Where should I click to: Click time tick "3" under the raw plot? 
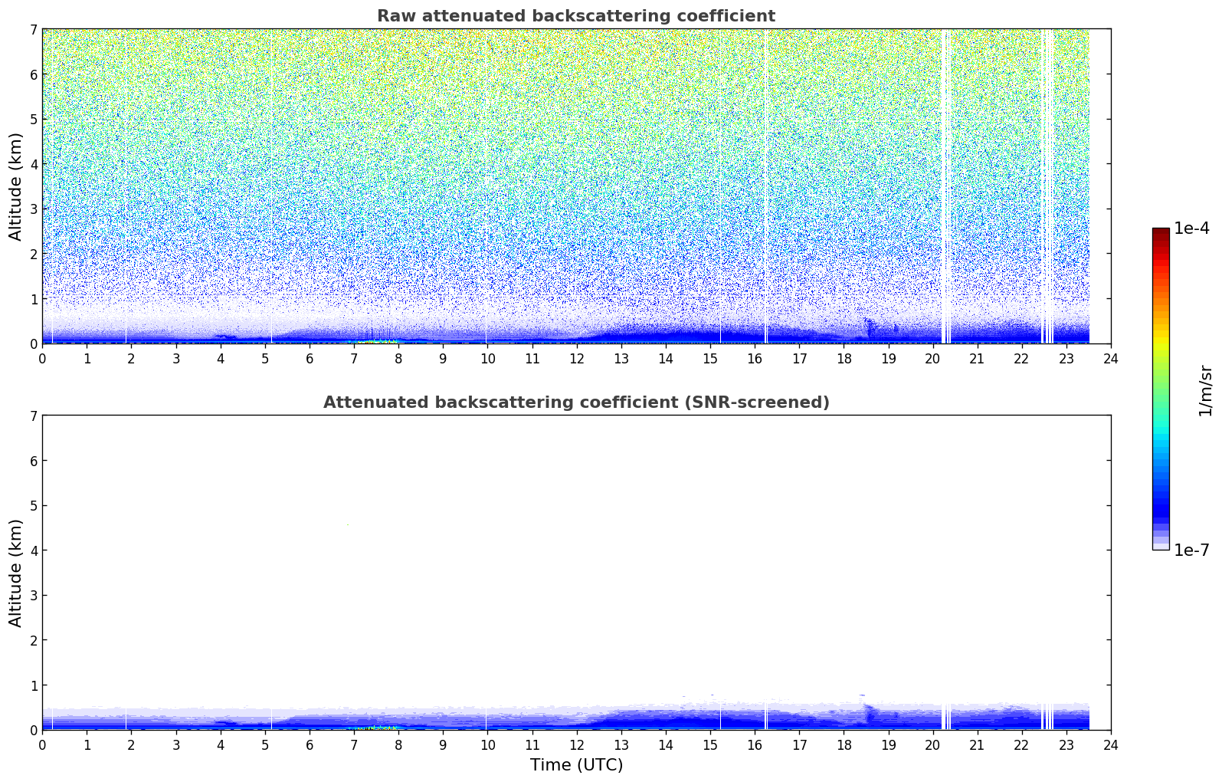(175, 358)
